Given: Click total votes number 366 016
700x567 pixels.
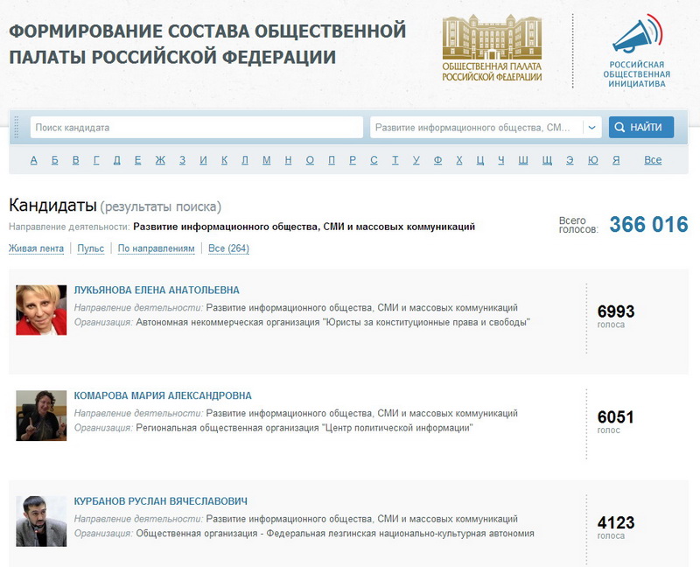Looking at the screenshot, I should point(648,224).
